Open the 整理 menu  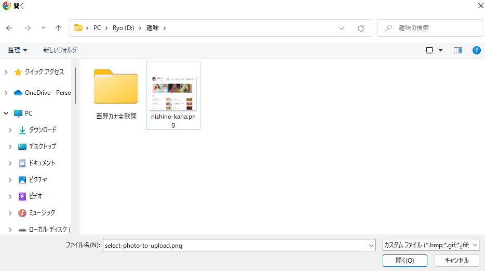(x=17, y=50)
